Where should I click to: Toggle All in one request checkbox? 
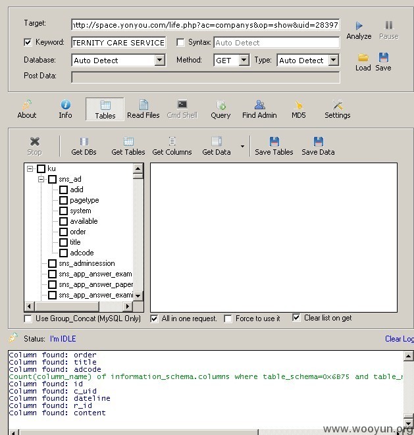point(154,319)
